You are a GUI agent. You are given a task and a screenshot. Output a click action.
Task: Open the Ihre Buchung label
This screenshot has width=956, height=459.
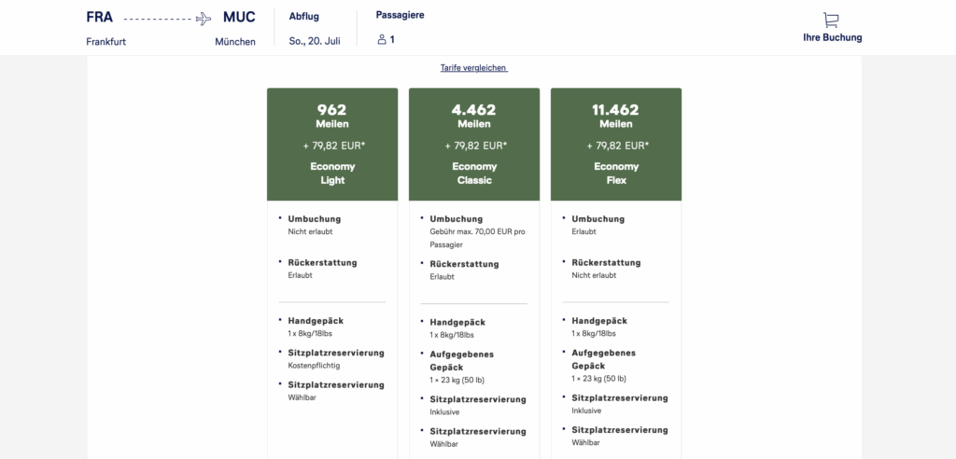pyautogui.click(x=832, y=38)
